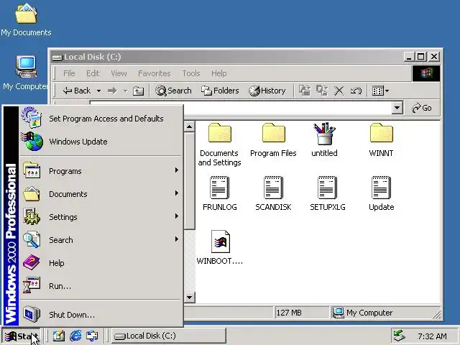Launch Internet Explorer from quick launch

click(75, 336)
